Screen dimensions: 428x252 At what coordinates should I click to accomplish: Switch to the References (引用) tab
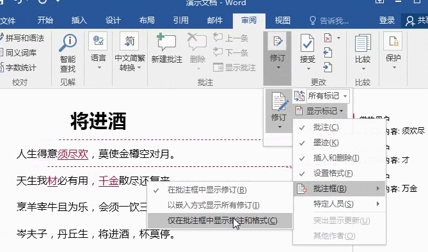coord(180,20)
